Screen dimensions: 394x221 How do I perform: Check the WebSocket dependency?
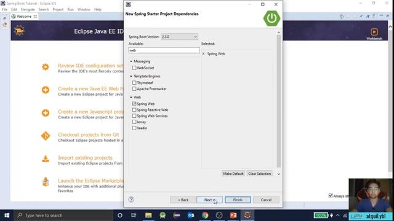coord(134,68)
